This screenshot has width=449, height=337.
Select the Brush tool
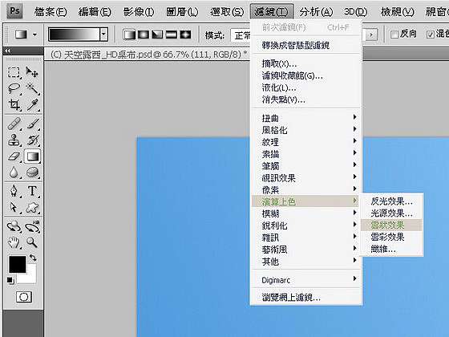(x=32, y=124)
